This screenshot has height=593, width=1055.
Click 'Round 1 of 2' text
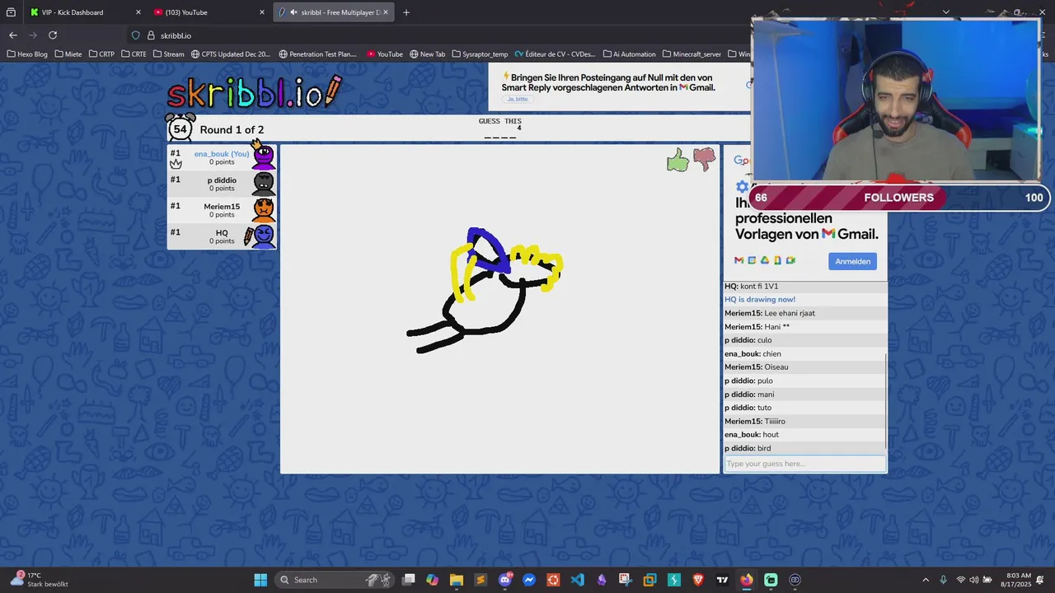coord(232,129)
